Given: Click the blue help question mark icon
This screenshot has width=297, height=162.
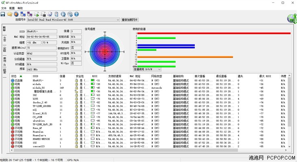Looking at the screenshot, I should tap(76, 14).
